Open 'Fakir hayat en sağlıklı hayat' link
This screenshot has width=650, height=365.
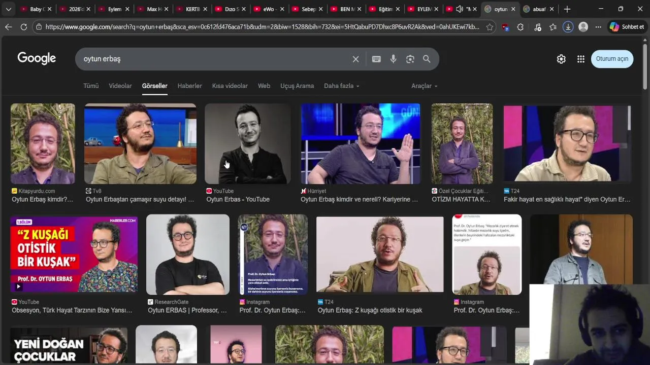(x=567, y=199)
